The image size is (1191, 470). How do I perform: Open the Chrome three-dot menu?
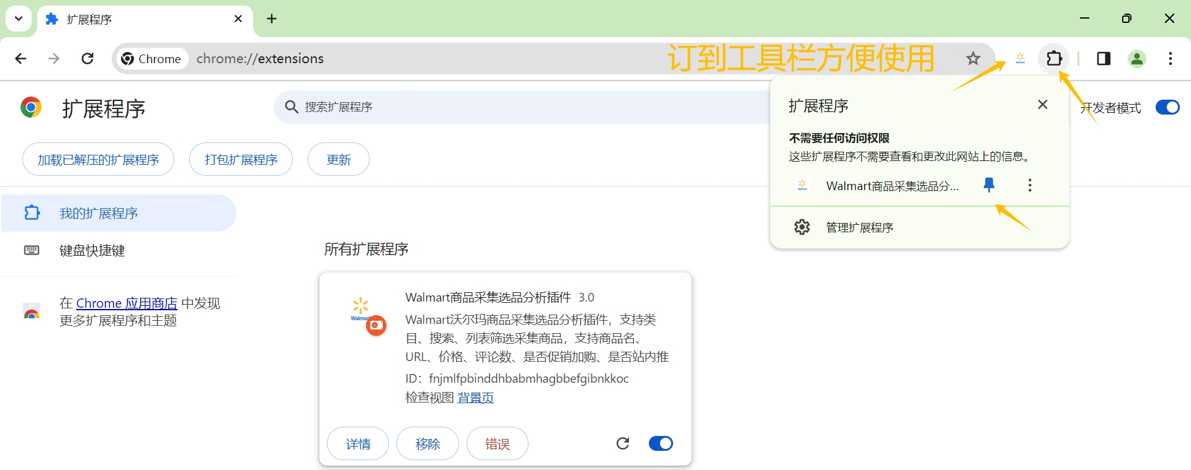(x=1170, y=59)
